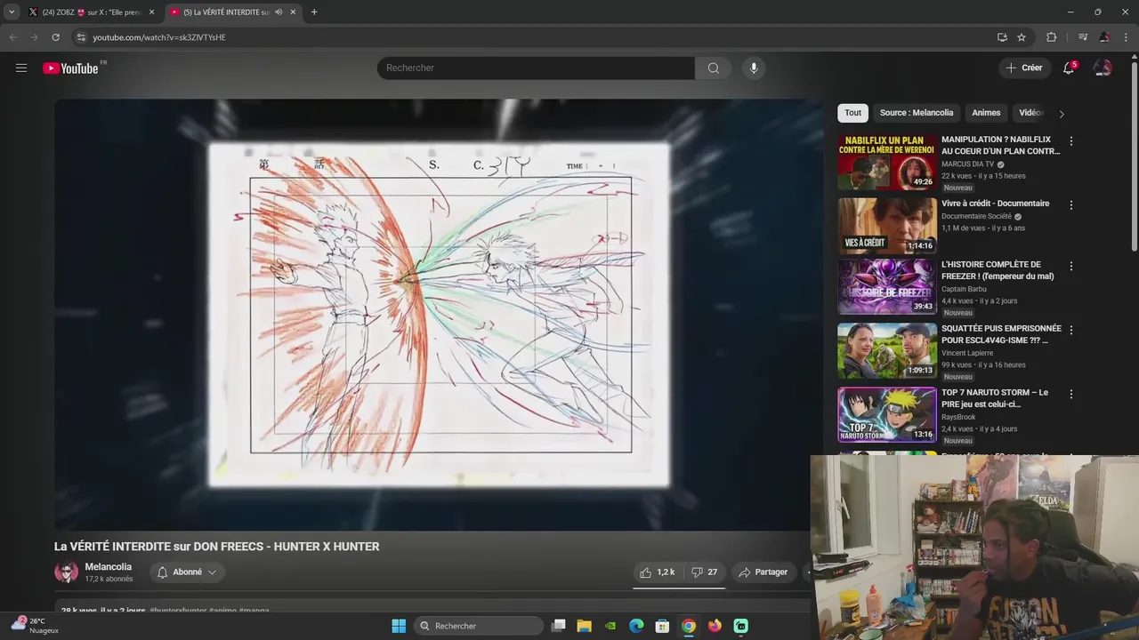Image resolution: width=1139 pixels, height=640 pixels.
Task: Open Vivre à crédit - Documentaire title
Action: pos(995,204)
